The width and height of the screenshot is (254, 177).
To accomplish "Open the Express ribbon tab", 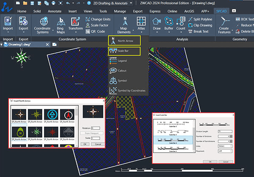I will click(155, 11).
